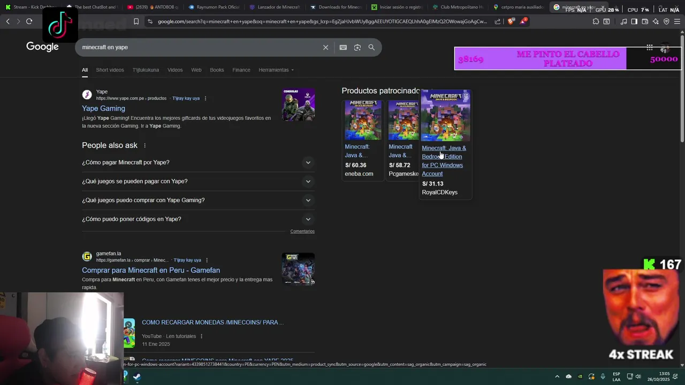Open three-dot menu of Yape result
The image size is (685, 385).
[205, 98]
